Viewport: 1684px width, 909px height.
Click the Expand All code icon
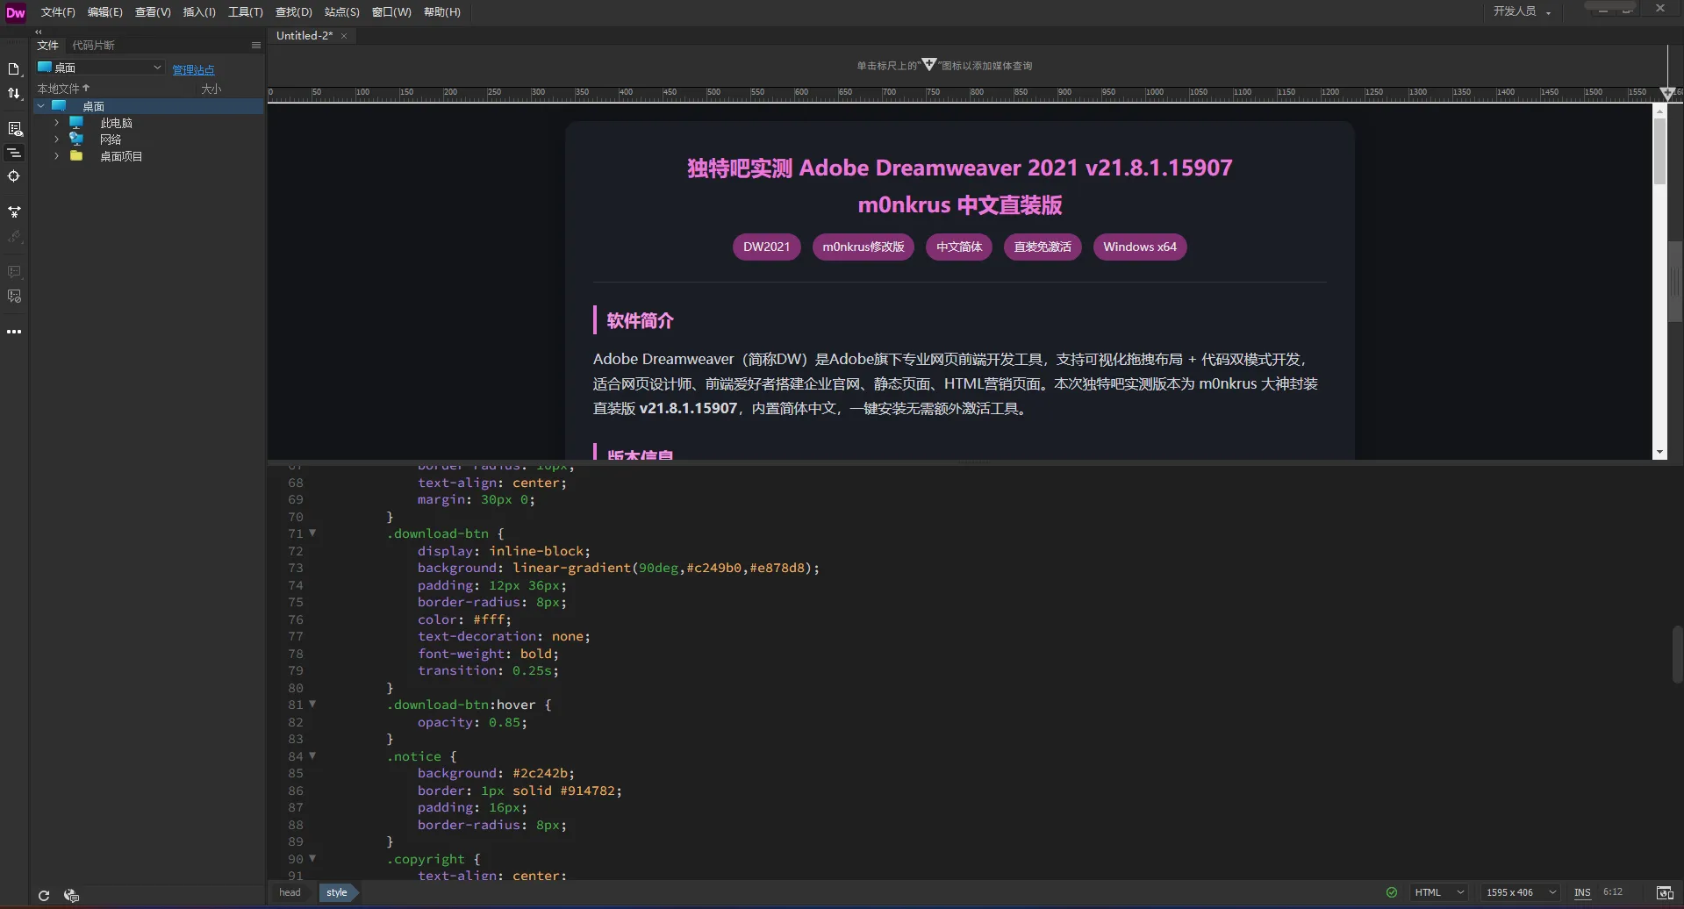pyautogui.click(x=14, y=211)
